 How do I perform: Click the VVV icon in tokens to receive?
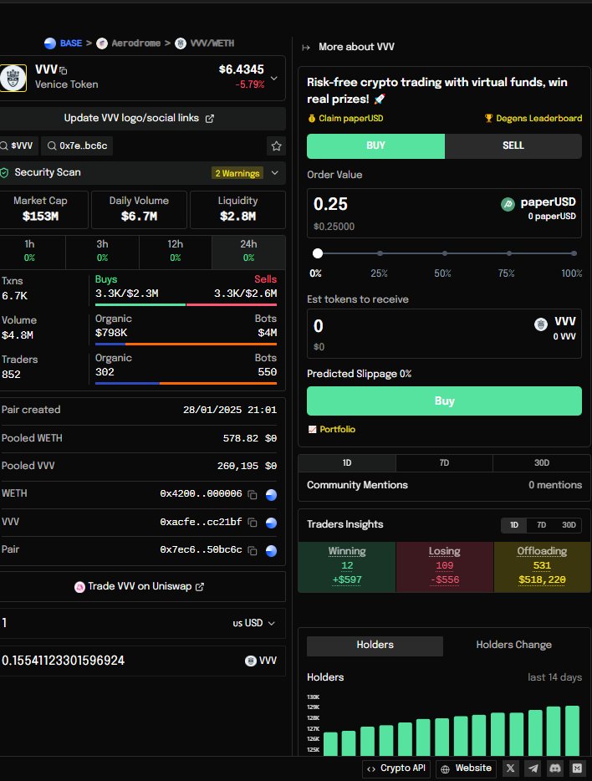point(541,324)
